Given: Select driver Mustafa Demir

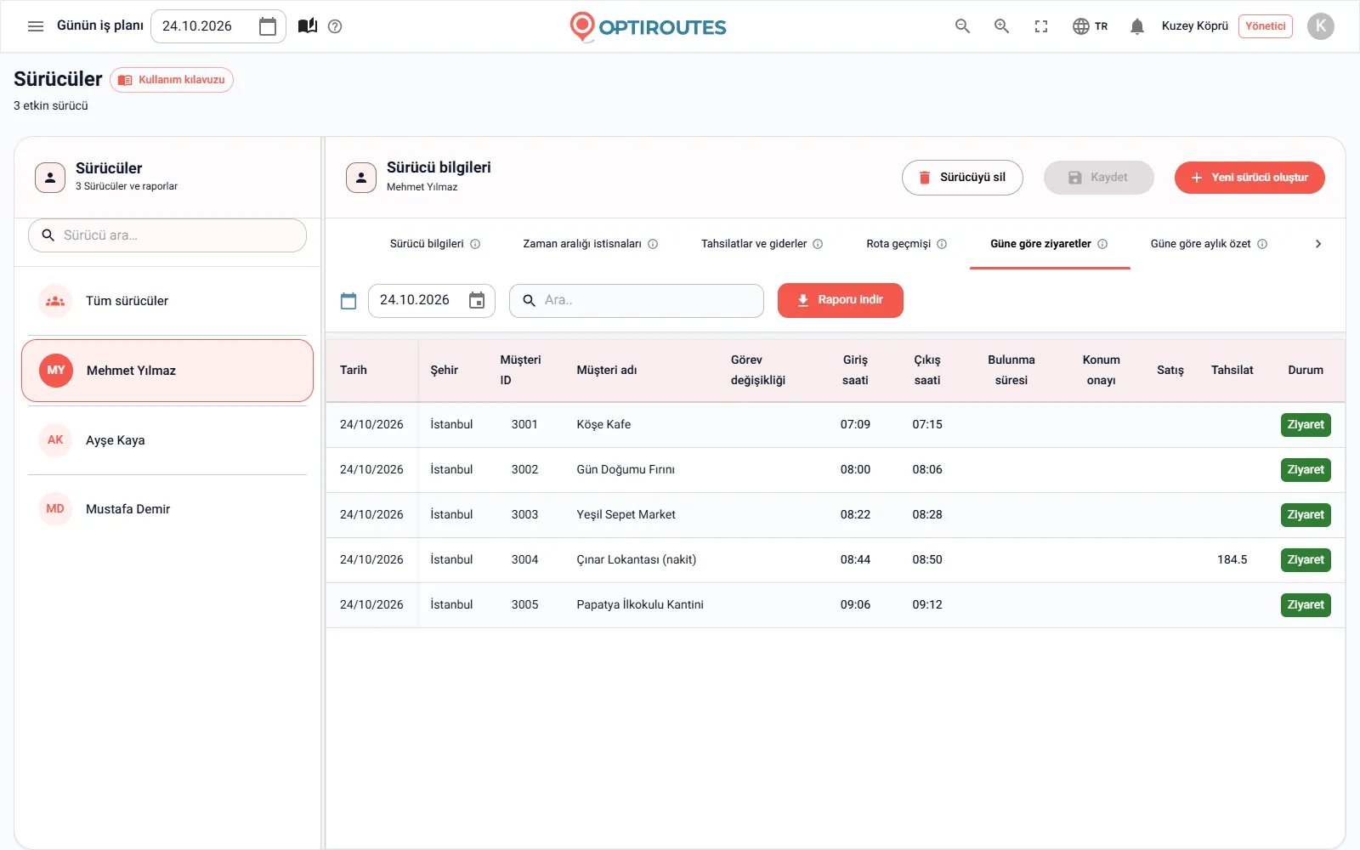Looking at the screenshot, I should (167, 509).
